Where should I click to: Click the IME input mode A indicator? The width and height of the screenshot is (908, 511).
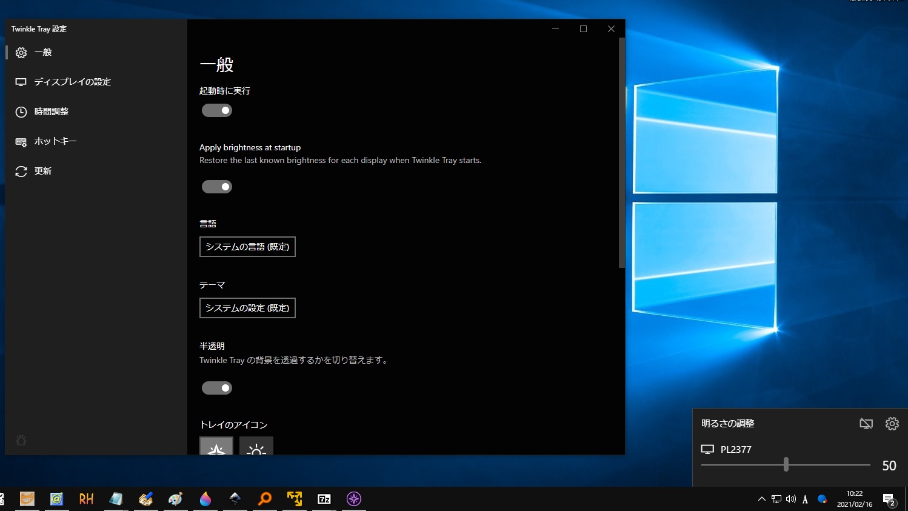(805, 499)
